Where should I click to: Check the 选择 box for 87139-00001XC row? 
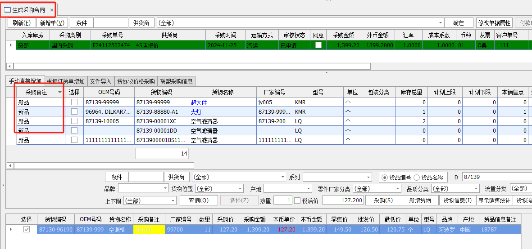click(74, 121)
